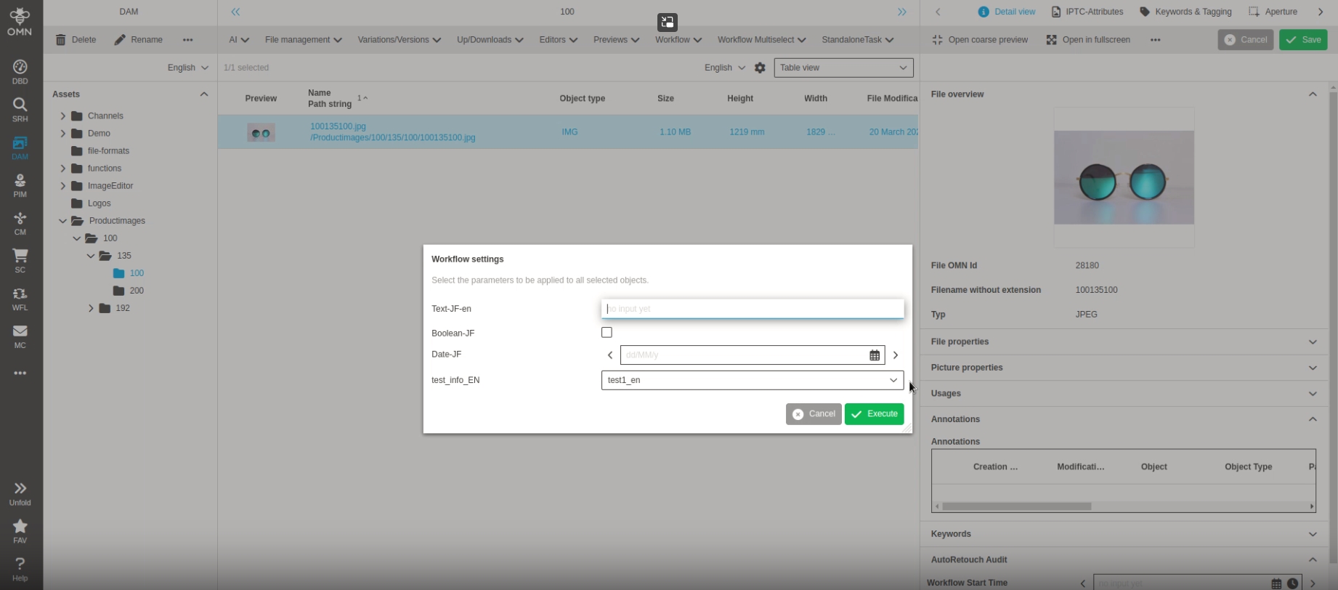Expand the Channels folder in tree
The height and width of the screenshot is (590, 1338).
[x=63, y=116]
